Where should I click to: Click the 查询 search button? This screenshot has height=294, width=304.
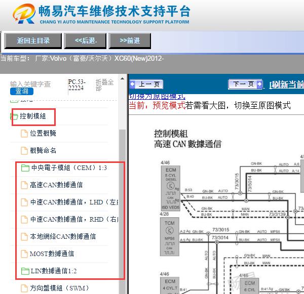(x=22, y=91)
